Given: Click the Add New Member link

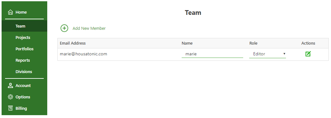Looking at the screenshot, I should [x=89, y=28].
